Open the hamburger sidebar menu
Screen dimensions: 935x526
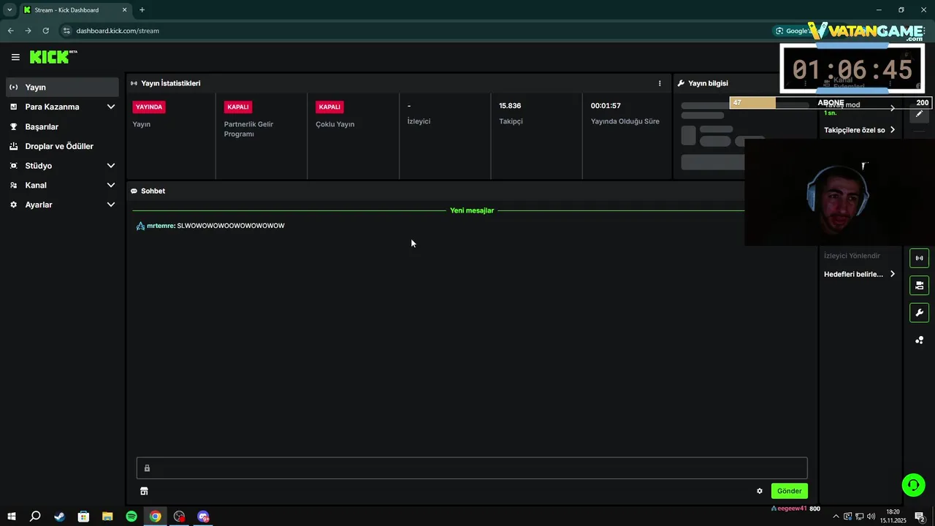tap(15, 57)
